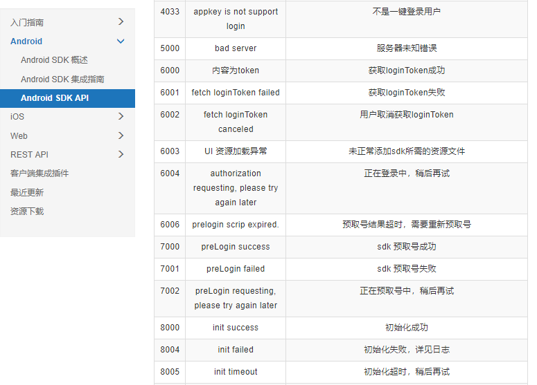The image size is (537, 385).
Task: Expand the iOS chevron arrow
Action: [x=121, y=117]
